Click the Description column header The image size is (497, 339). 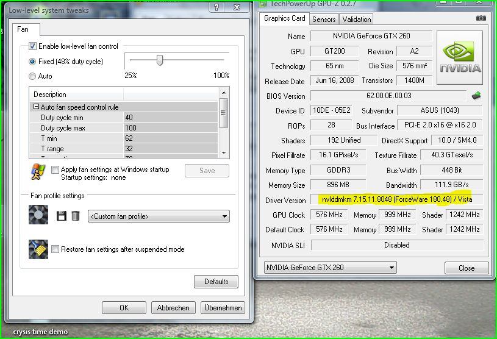coord(76,95)
